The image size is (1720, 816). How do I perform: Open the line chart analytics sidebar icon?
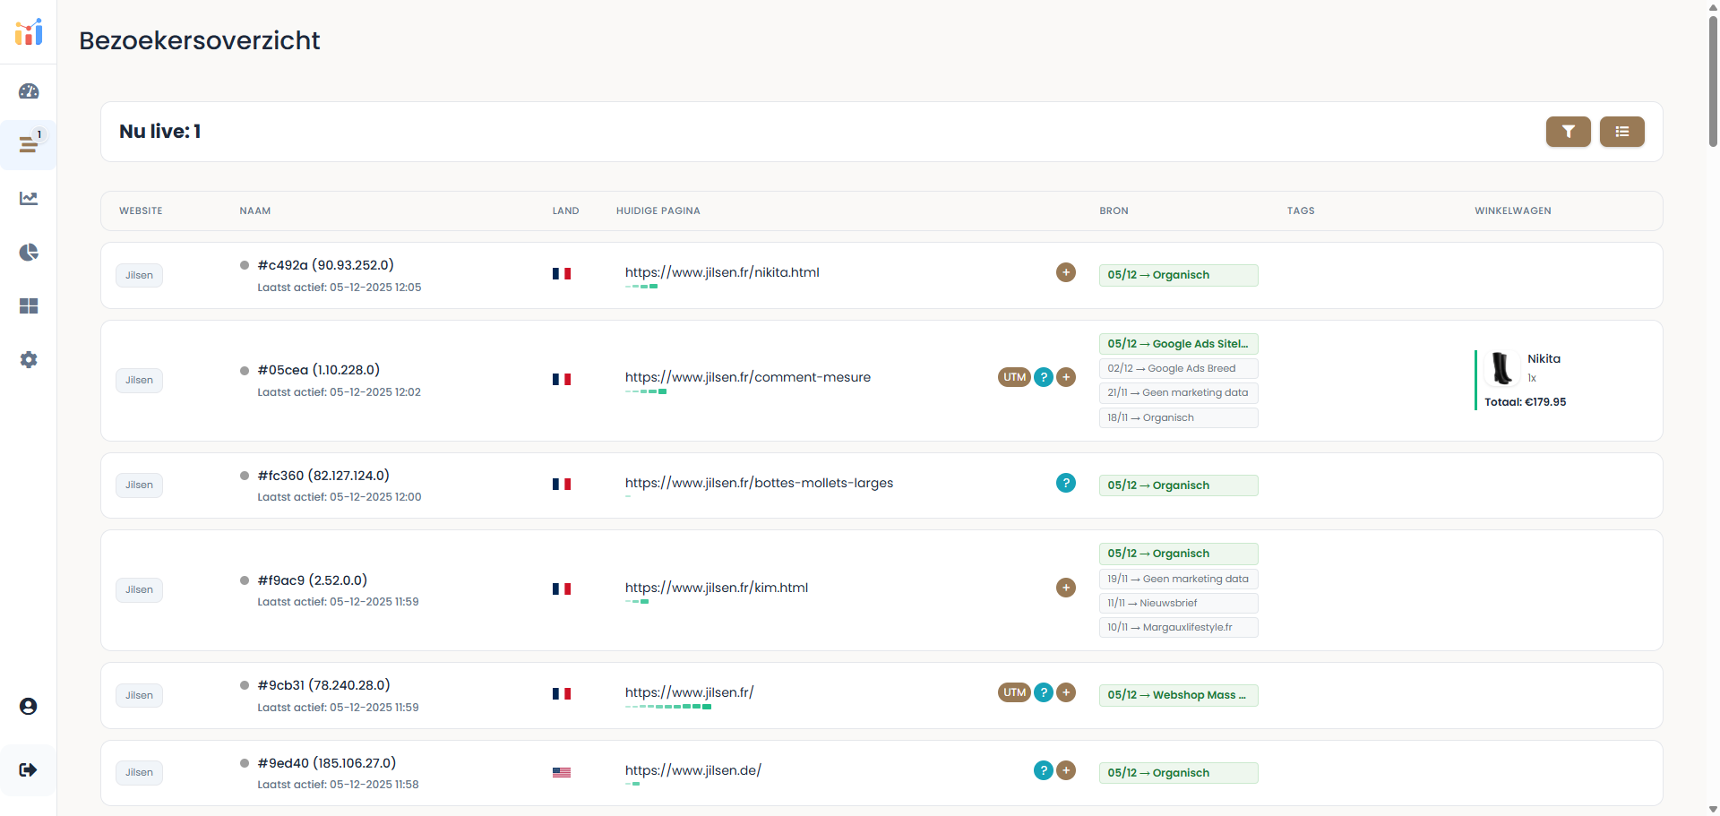point(29,198)
